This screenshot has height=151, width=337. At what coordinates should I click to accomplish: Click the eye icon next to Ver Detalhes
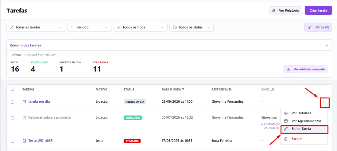click(x=286, y=113)
